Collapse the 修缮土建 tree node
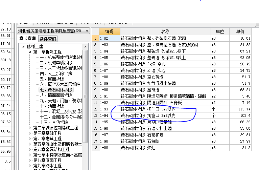The image size is (259, 170). point(23,46)
